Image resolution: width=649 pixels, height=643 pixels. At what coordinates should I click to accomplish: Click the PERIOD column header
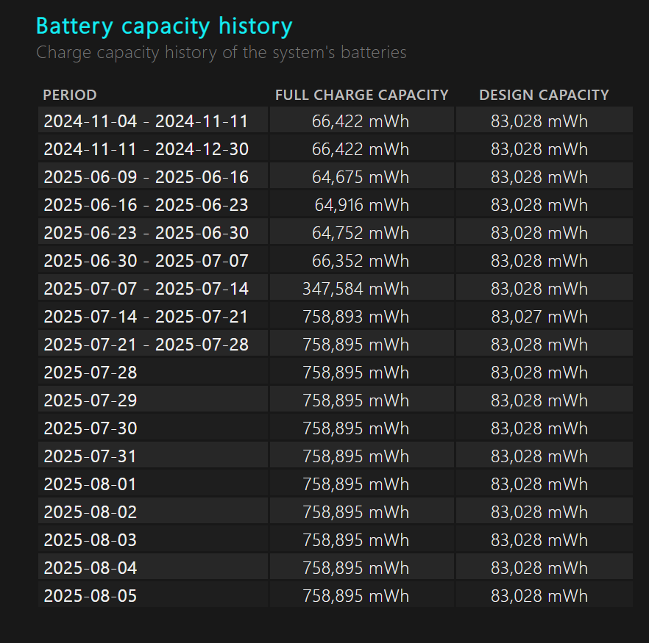tap(69, 95)
